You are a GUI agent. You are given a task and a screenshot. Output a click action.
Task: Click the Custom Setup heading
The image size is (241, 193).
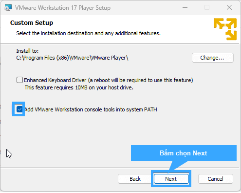coord(32,23)
